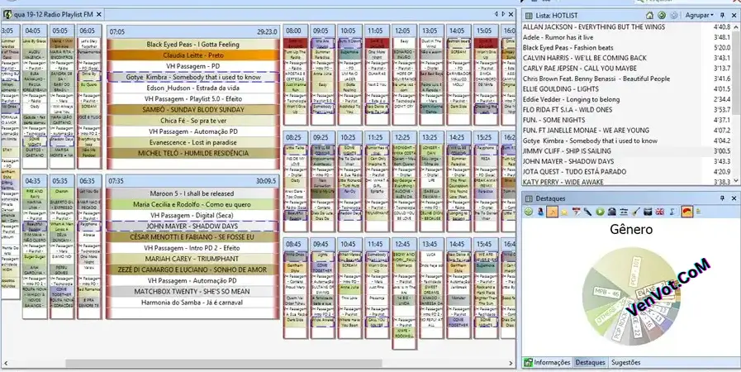Screen dimensions: 741x372
Task: Select Black Eyed Peas - I Gotta Feeling
Action: pos(192,45)
